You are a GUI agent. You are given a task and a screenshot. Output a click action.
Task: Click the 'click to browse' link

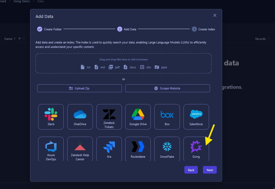coord(139,59)
